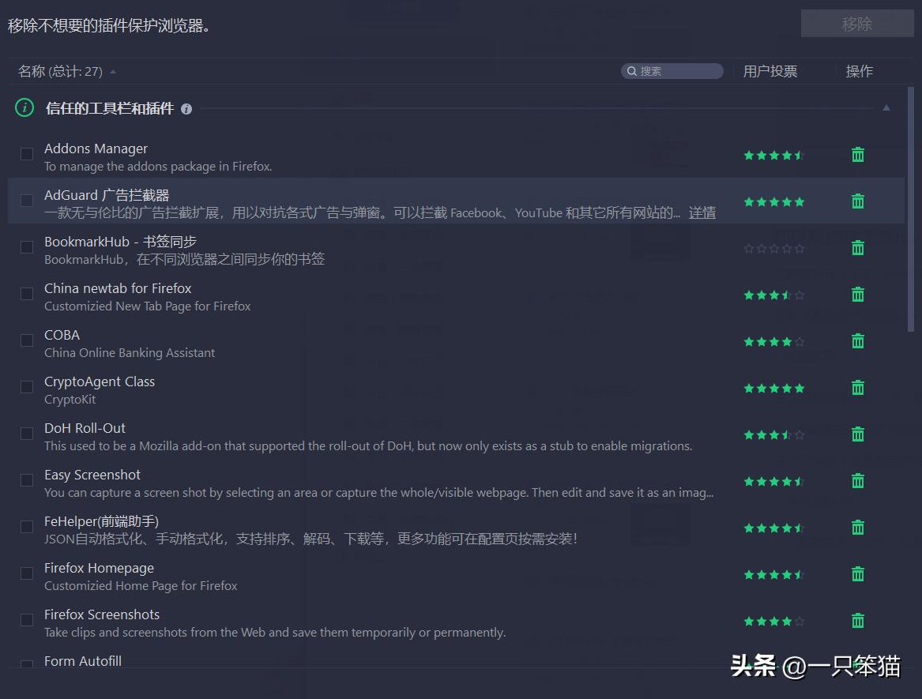Remove Firefox Screenshots via trash icon

[858, 620]
